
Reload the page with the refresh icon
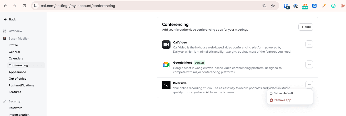point(24,6)
